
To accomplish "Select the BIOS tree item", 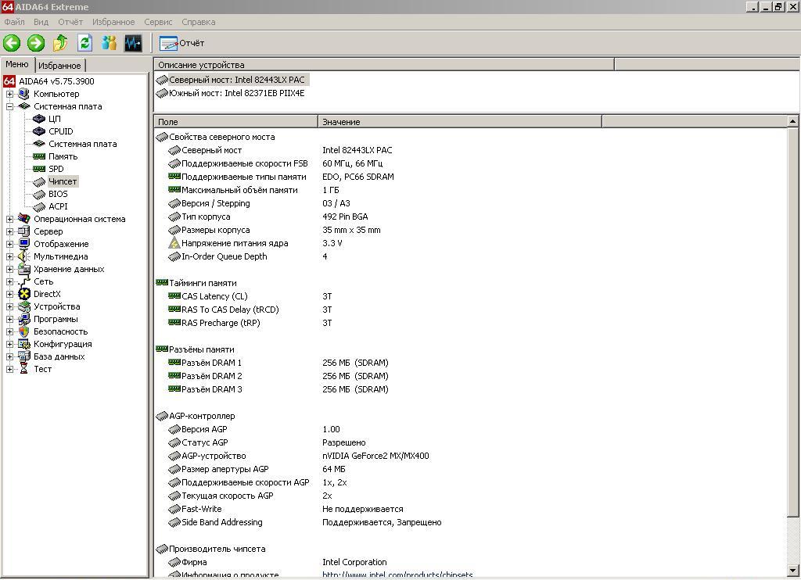I will (x=58, y=194).
